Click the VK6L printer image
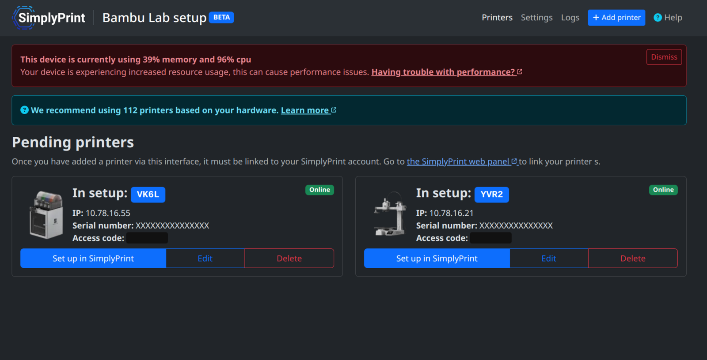 tap(46, 215)
